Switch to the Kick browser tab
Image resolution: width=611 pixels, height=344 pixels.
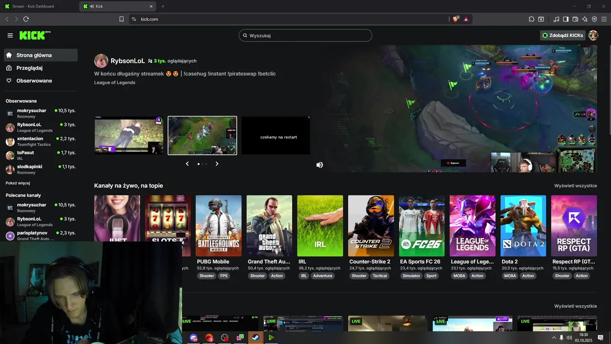coord(117,6)
